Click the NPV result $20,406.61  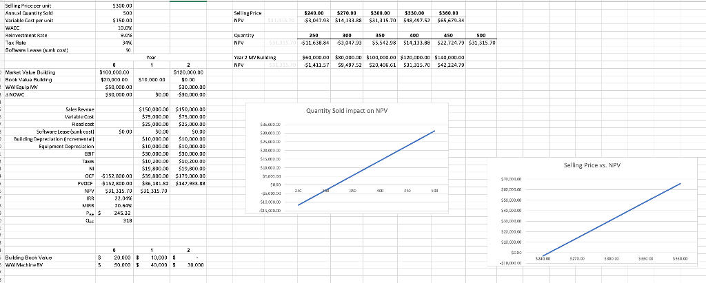point(382,65)
